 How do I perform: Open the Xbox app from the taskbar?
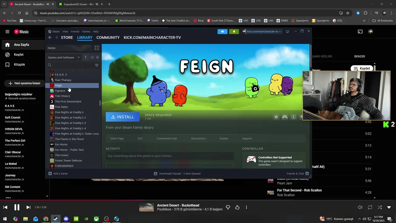pyautogui.click(x=96, y=219)
